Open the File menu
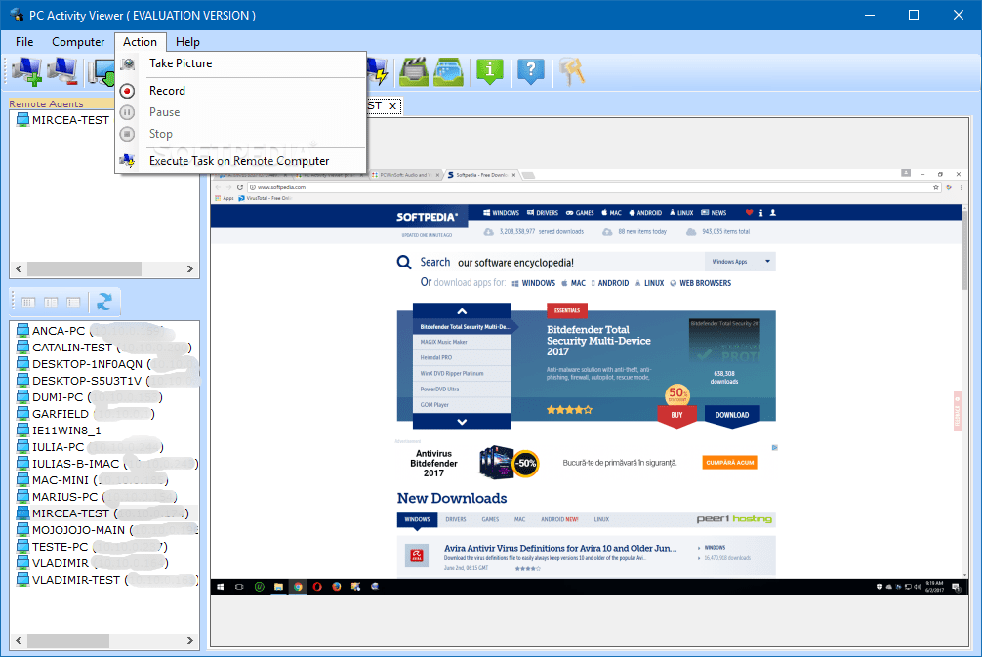Viewport: 982px width, 657px height. [24, 42]
